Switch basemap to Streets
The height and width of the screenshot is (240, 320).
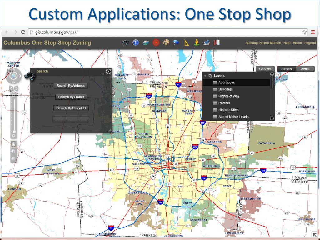[286, 69]
